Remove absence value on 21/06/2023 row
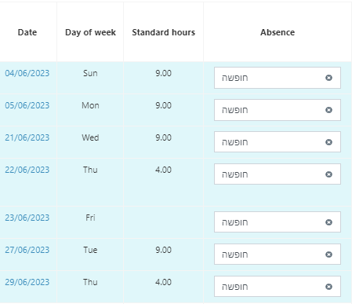 click(x=328, y=142)
